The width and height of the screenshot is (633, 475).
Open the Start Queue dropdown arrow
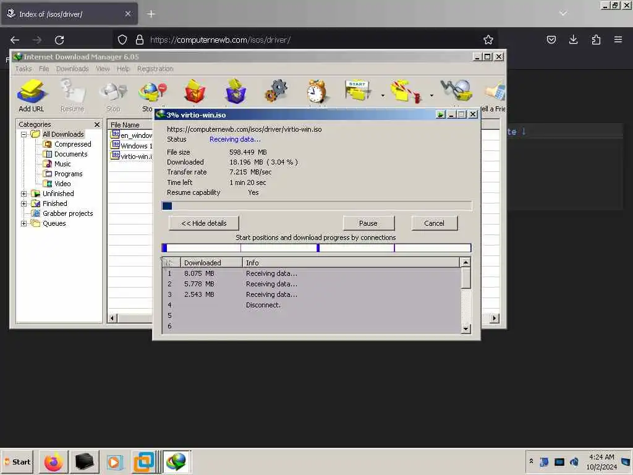click(x=382, y=96)
